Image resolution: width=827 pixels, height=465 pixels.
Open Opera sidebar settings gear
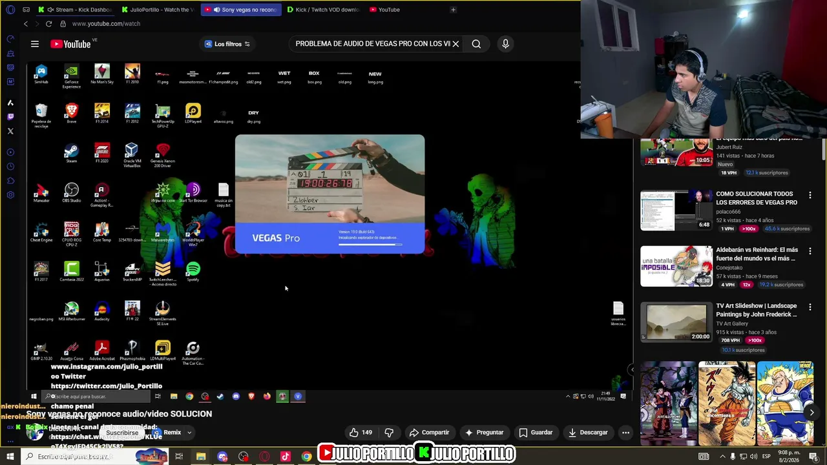tap(10, 195)
